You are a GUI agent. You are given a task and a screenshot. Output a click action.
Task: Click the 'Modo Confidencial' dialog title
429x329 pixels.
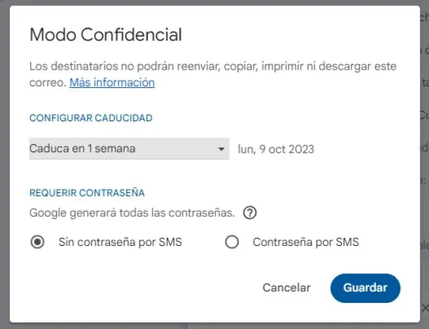point(106,35)
